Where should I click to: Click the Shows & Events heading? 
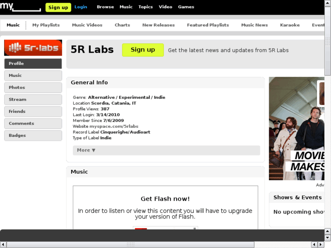[x=297, y=197]
